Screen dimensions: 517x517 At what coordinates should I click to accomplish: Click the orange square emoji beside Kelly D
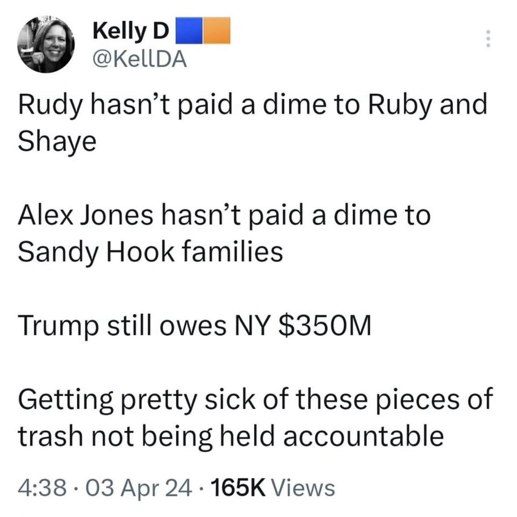pyautogui.click(x=217, y=30)
